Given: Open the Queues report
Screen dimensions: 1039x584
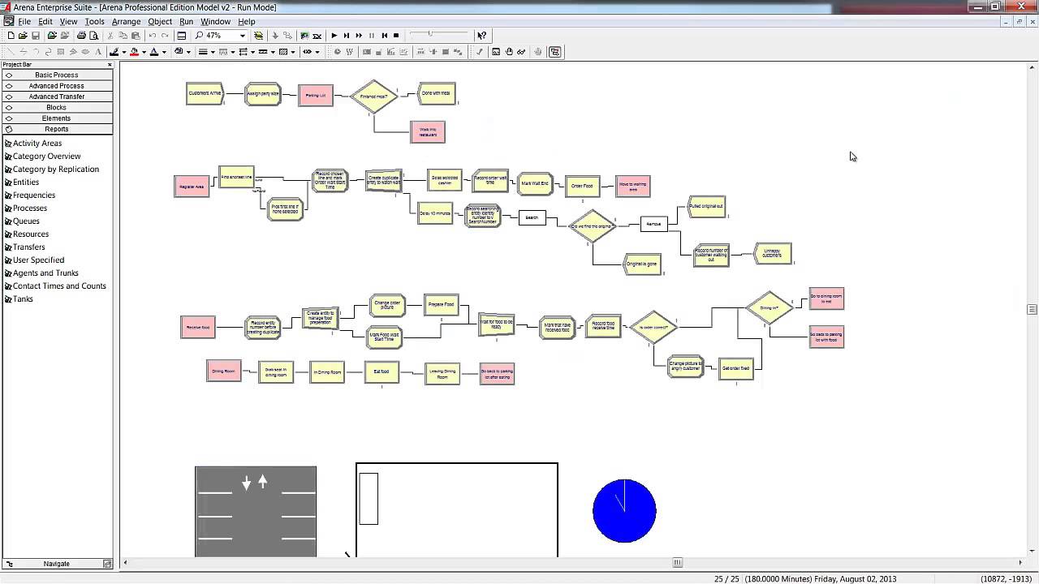Looking at the screenshot, I should (x=26, y=221).
